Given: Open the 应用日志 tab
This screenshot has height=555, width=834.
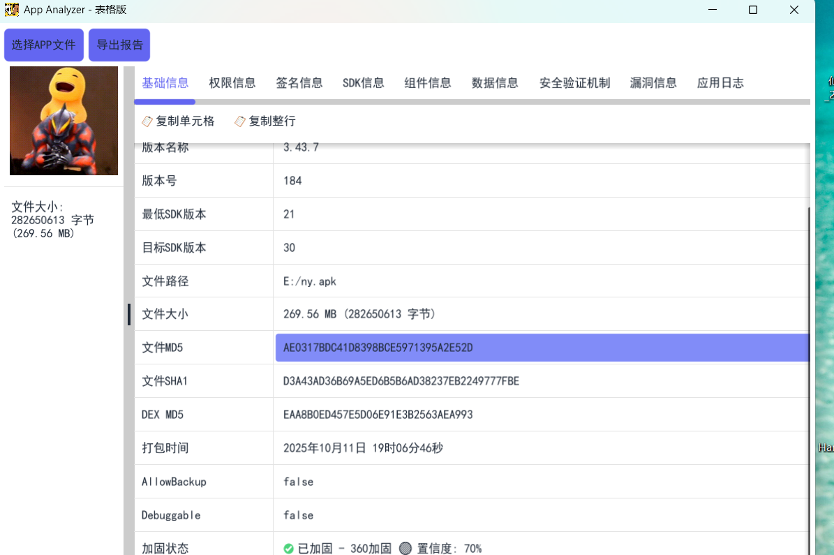Looking at the screenshot, I should coord(720,83).
